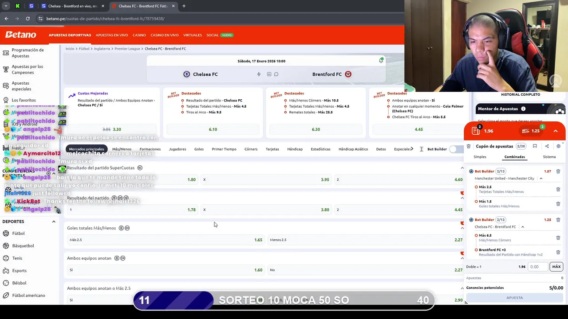Collapse Resultado del partido SuperCuotas market
568x319 pixels.
(x=462, y=168)
